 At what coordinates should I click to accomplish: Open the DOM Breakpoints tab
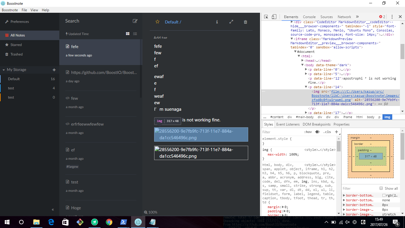317,124
